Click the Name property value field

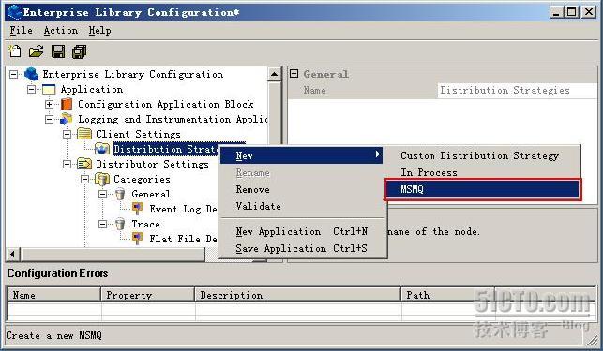coord(517,90)
